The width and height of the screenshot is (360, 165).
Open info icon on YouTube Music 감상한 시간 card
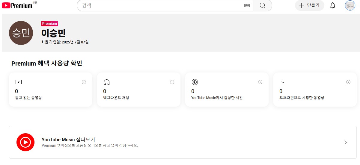(260, 82)
